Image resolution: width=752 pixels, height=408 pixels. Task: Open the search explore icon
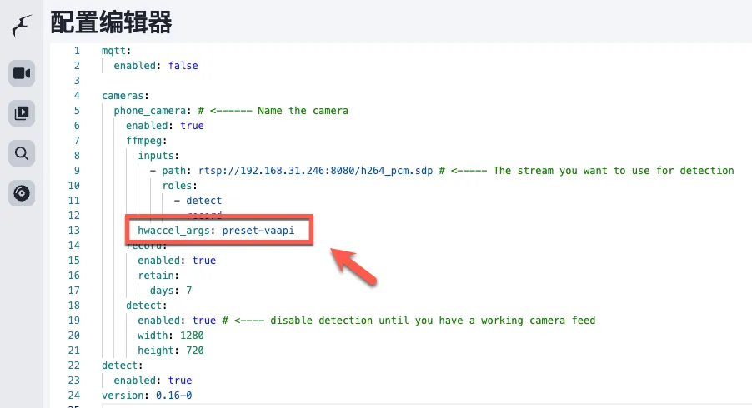coord(23,152)
